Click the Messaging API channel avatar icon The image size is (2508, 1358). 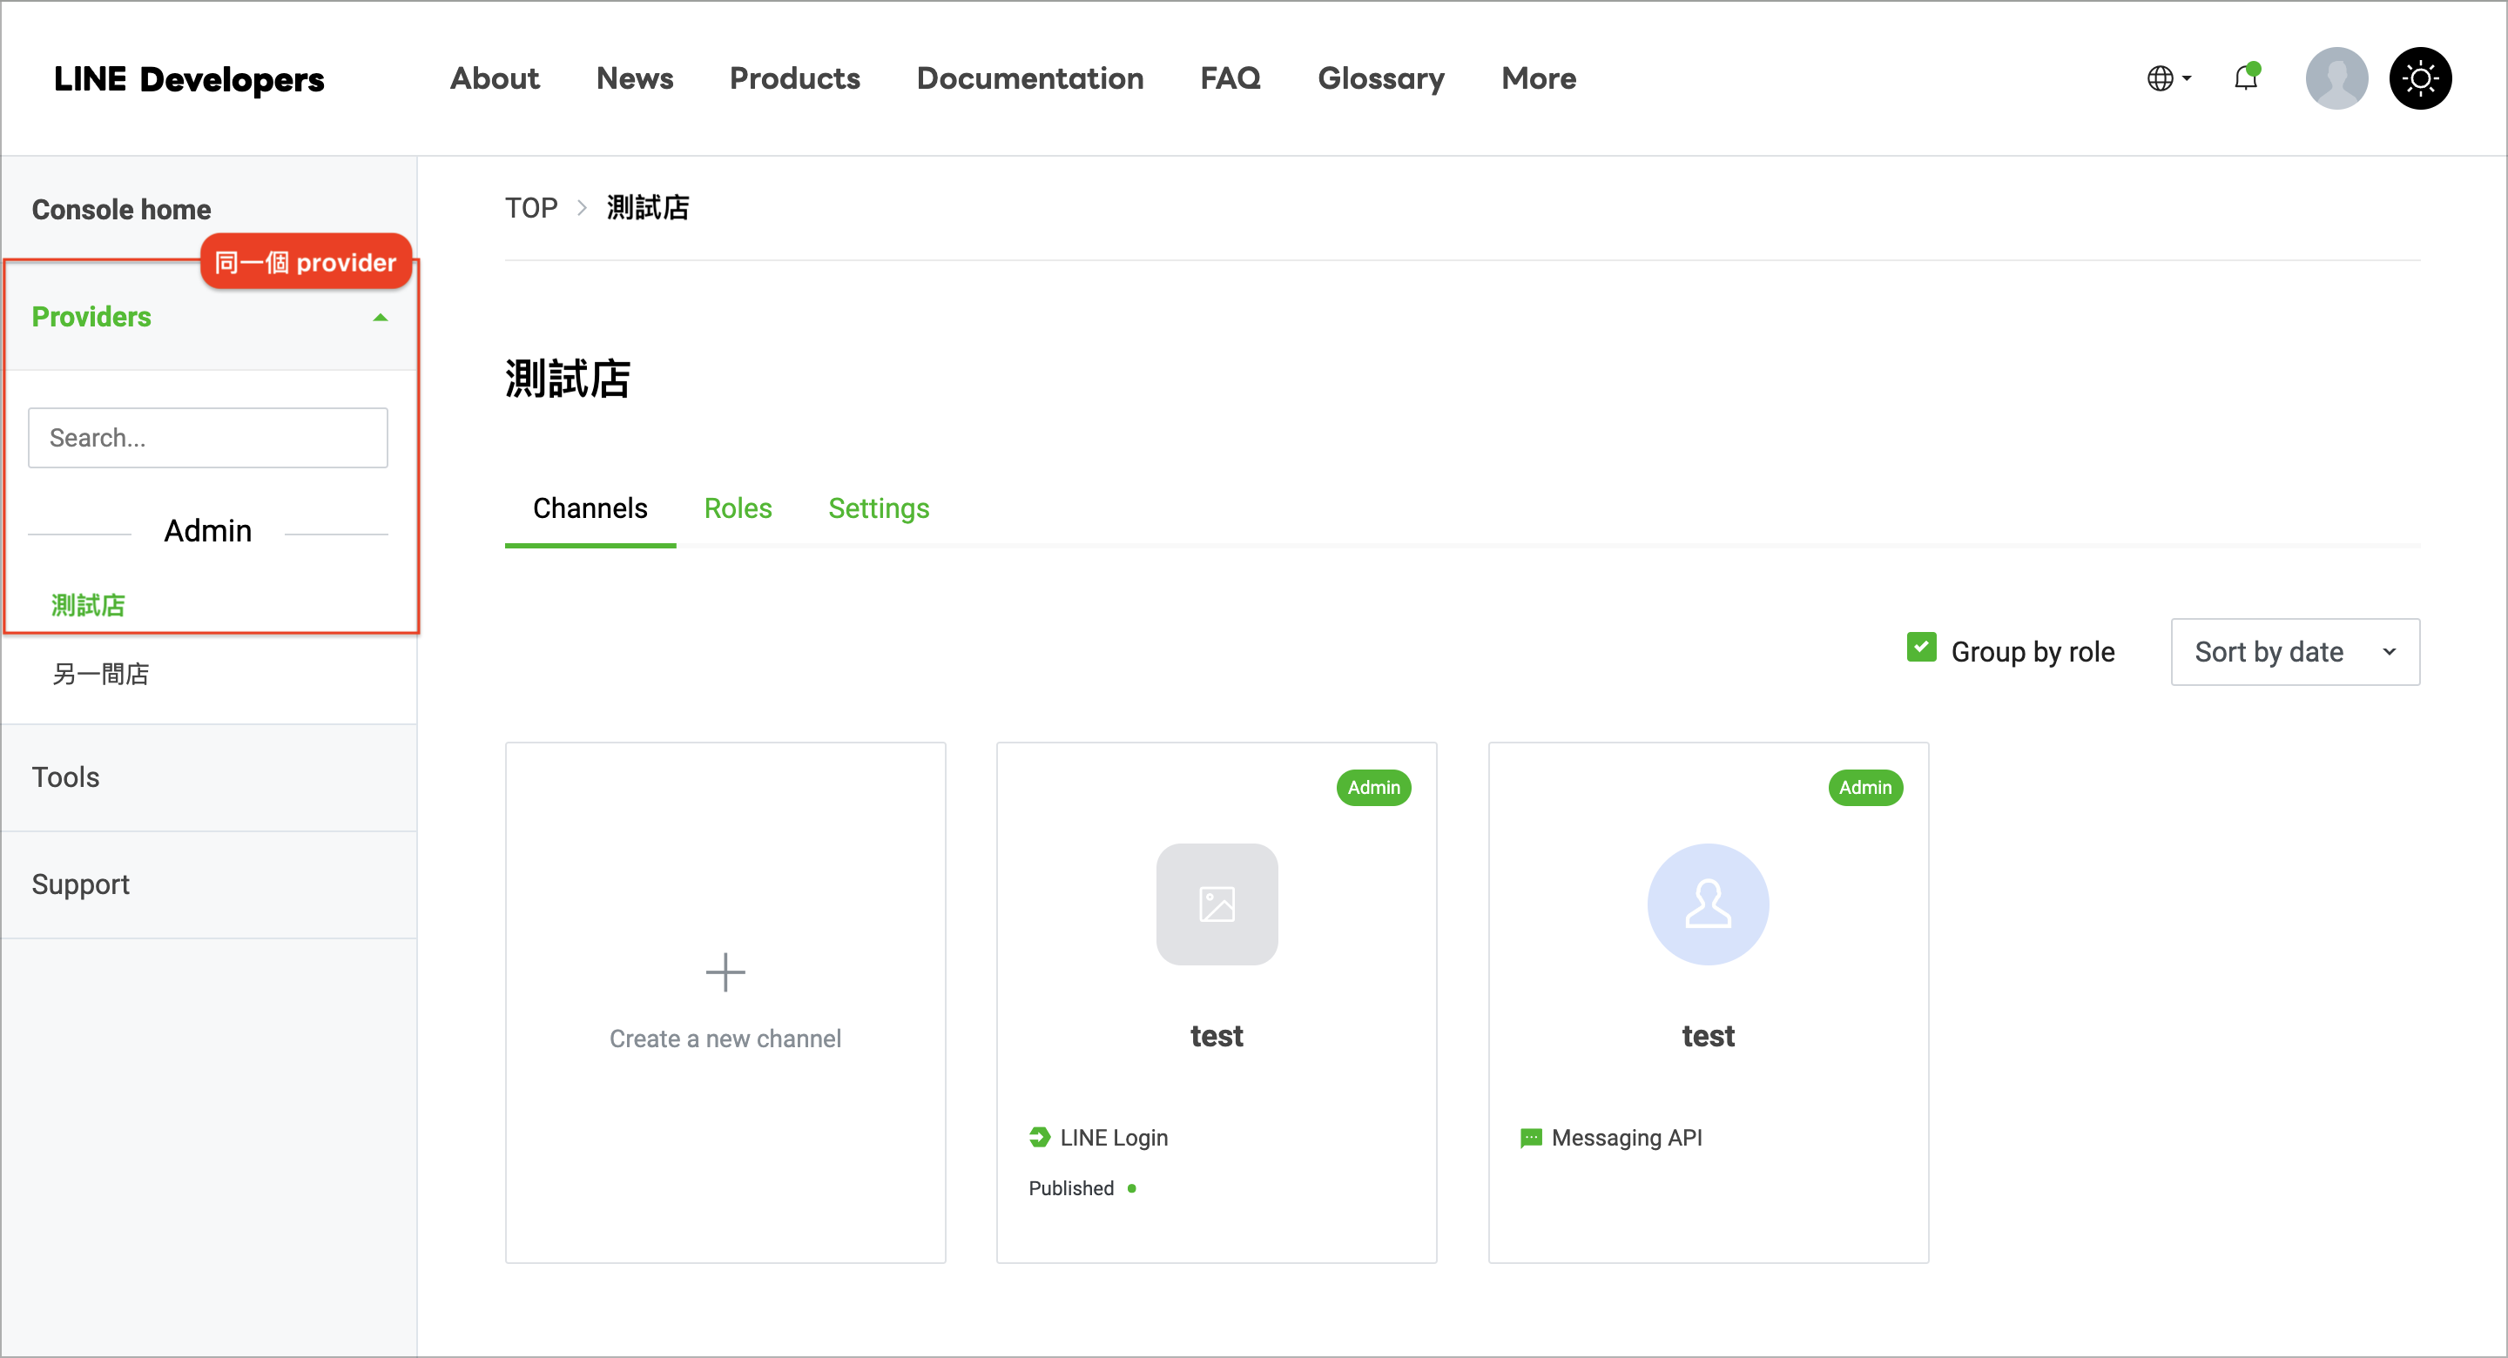pos(1707,904)
